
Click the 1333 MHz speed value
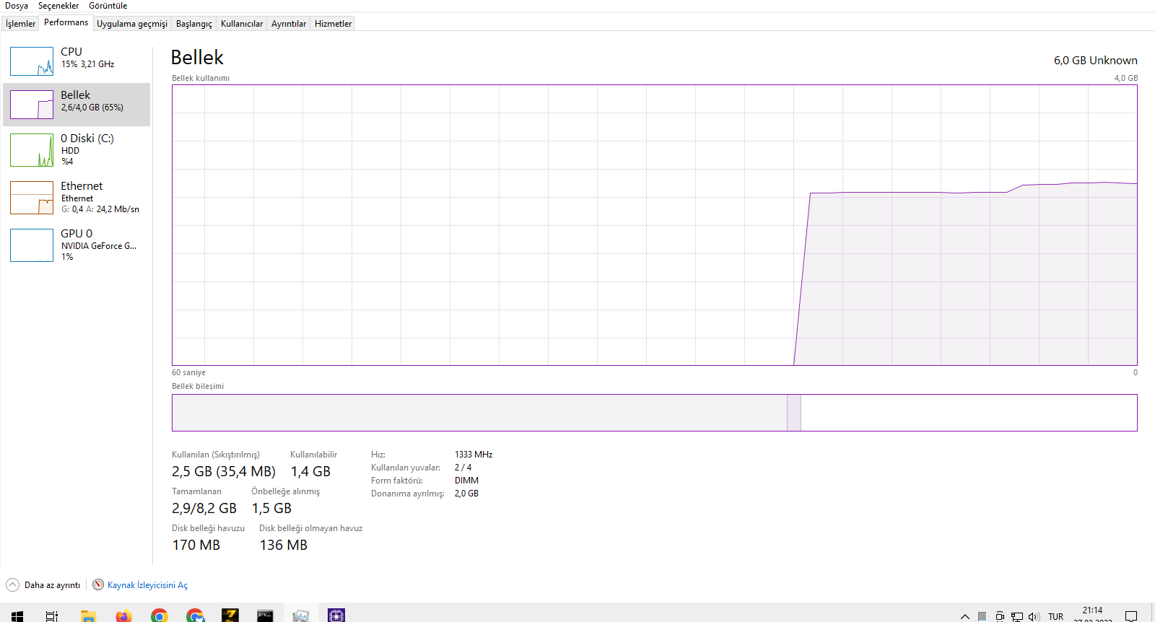pyautogui.click(x=474, y=455)
